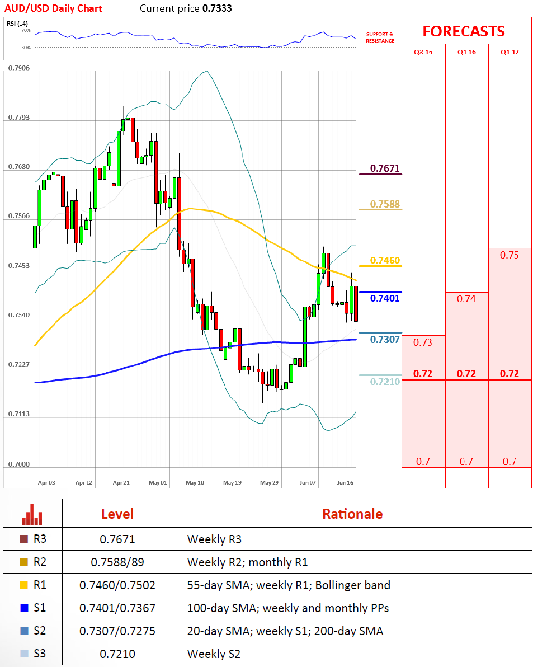Click the 0.7588/89 level cell
The width and height of the screenshot is (533, 667).
point(117,562)
